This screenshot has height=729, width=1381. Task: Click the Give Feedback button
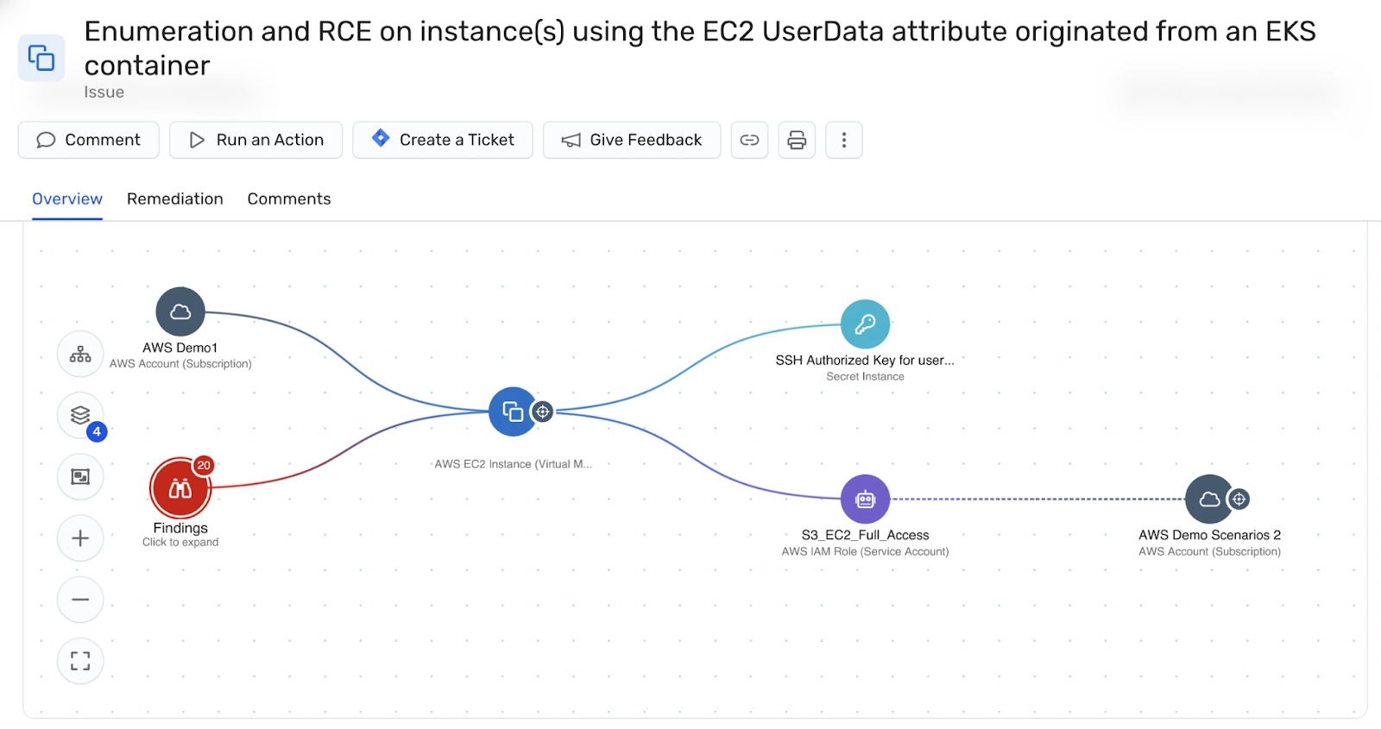point(632,140)
